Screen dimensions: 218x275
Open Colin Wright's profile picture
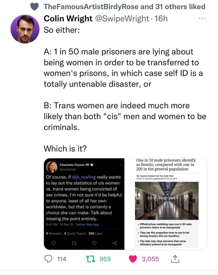tap(25, 29)
